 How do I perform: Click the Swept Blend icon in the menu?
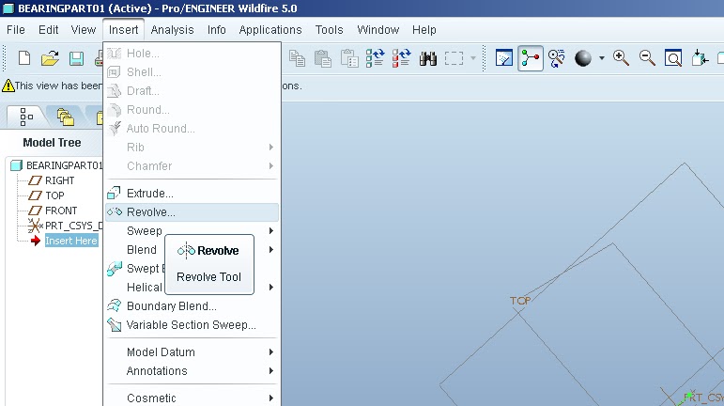click(114, 269)
